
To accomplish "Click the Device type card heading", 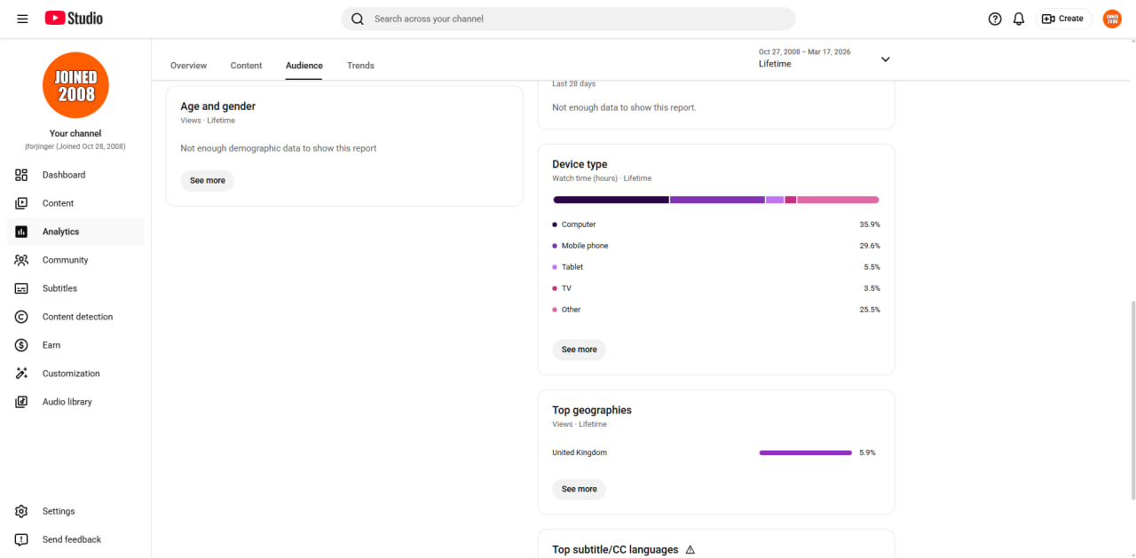I will coord(580,164).
